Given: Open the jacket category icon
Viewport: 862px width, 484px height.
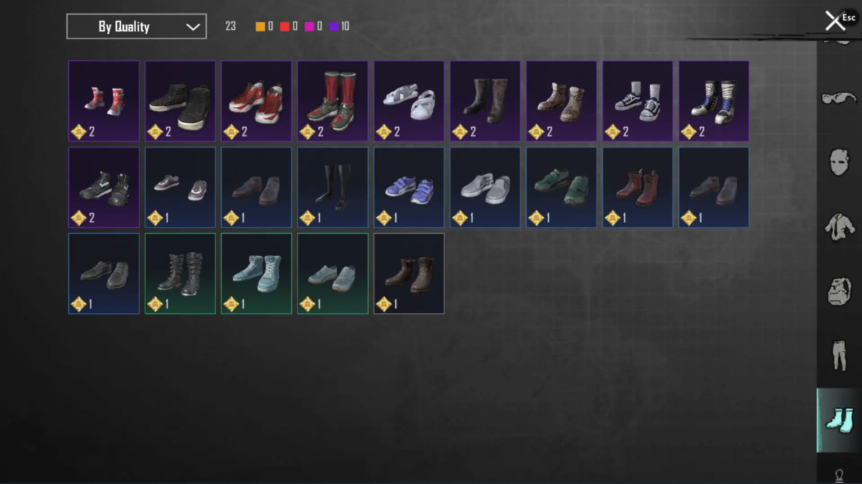Looking at the screenshot, I should 839,227.
